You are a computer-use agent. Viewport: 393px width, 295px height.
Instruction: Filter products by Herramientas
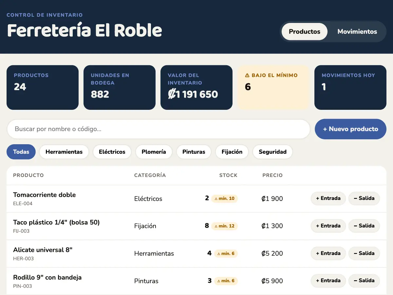[x=64, y=152]
